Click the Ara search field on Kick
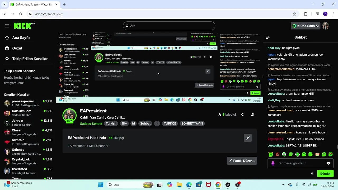Viewport: 338px width, 190px height. [169, 26]
